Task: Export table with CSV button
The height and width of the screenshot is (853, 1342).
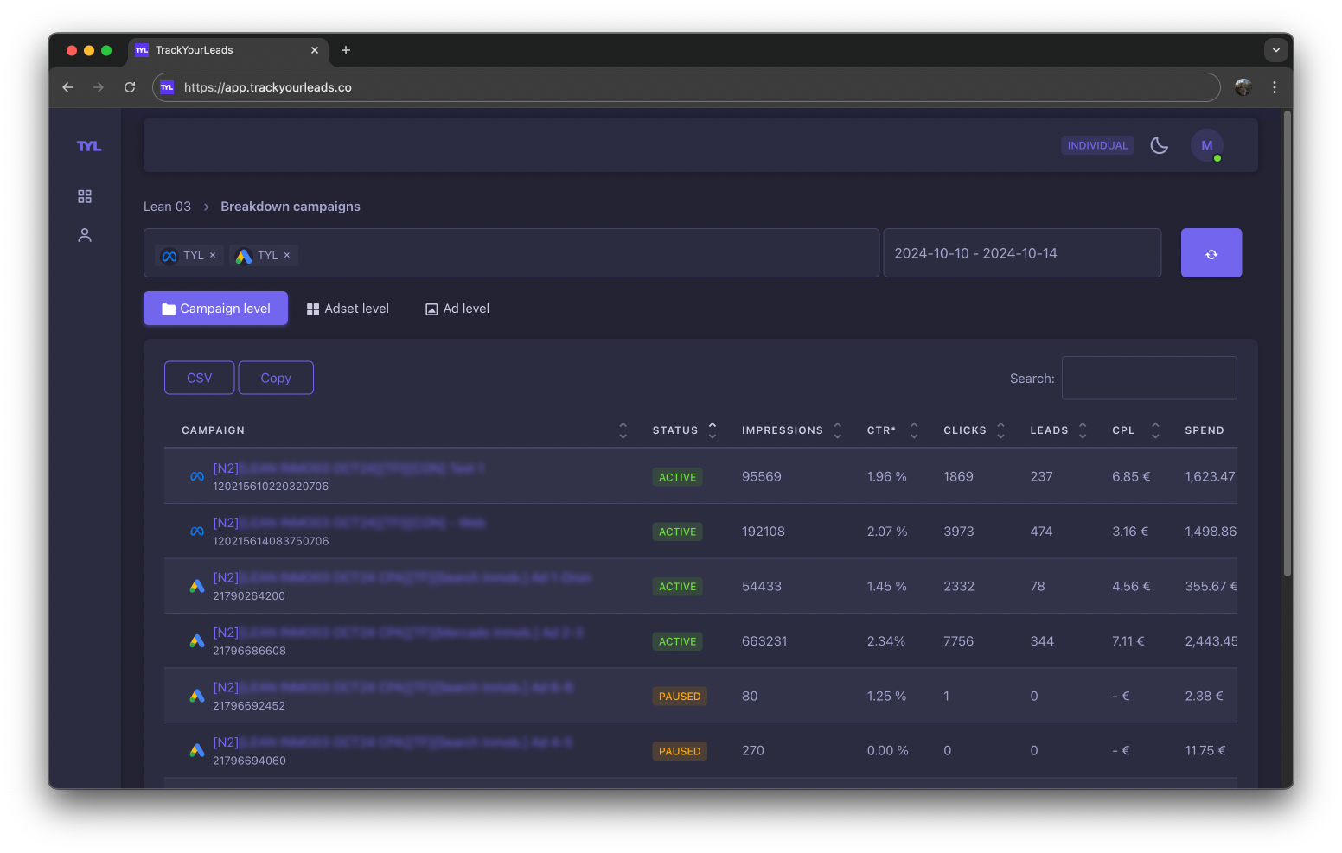Action: [200, 378]
